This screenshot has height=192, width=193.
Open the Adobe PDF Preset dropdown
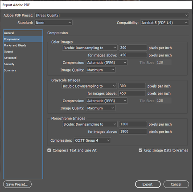[112, 15]
